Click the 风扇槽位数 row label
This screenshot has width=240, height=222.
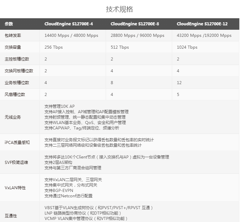point(15,94)
